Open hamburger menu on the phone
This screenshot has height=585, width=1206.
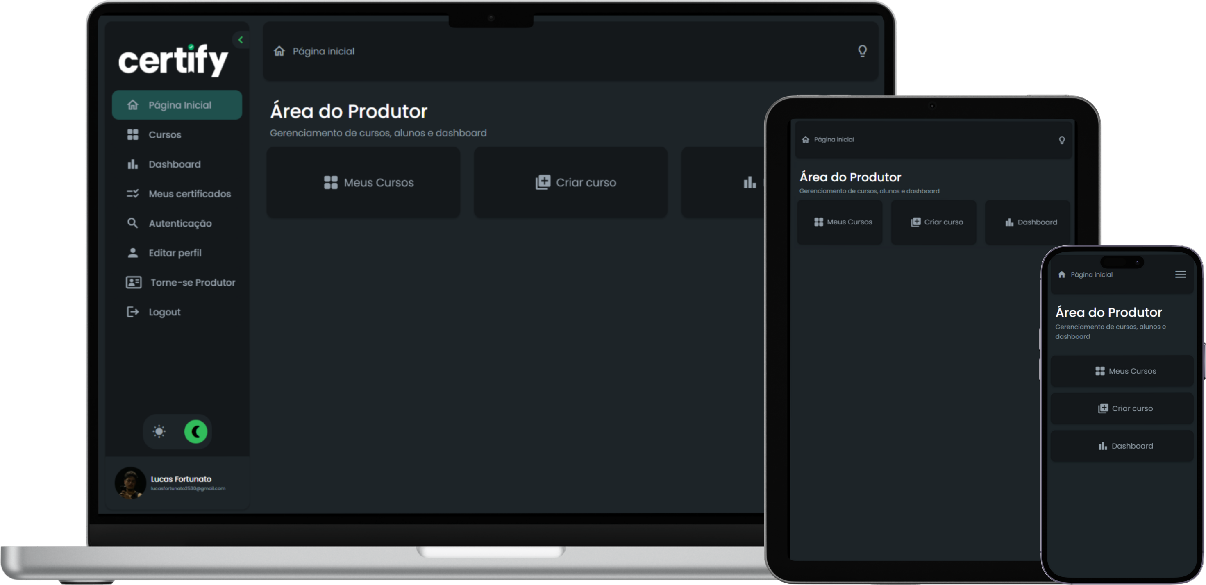click(x=1180, y=274)
